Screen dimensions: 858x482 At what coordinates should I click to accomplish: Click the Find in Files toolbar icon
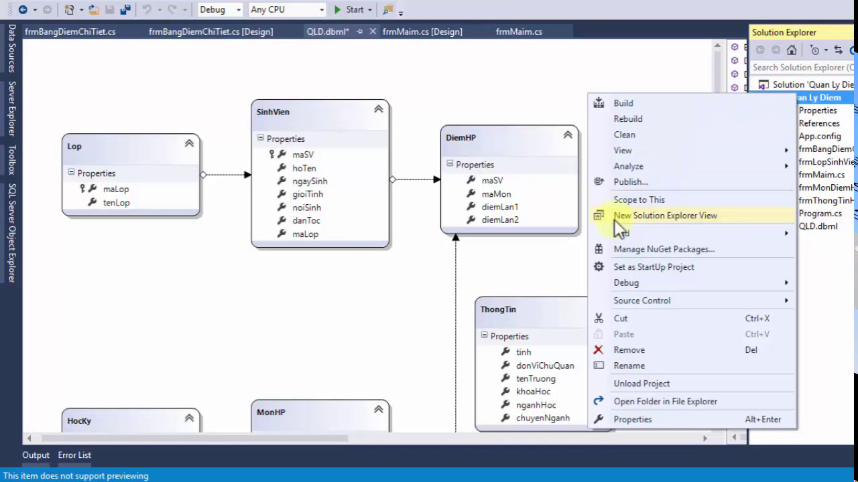click(x=388, y=9)
